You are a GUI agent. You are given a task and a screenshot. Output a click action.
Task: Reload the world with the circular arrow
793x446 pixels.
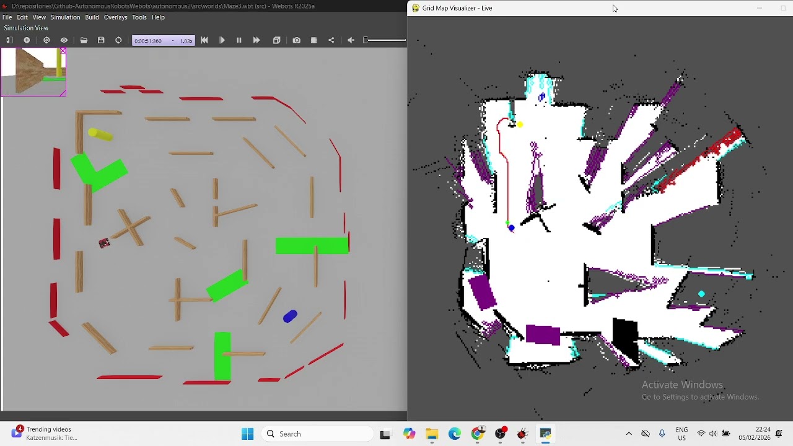[x=118, y=40]
